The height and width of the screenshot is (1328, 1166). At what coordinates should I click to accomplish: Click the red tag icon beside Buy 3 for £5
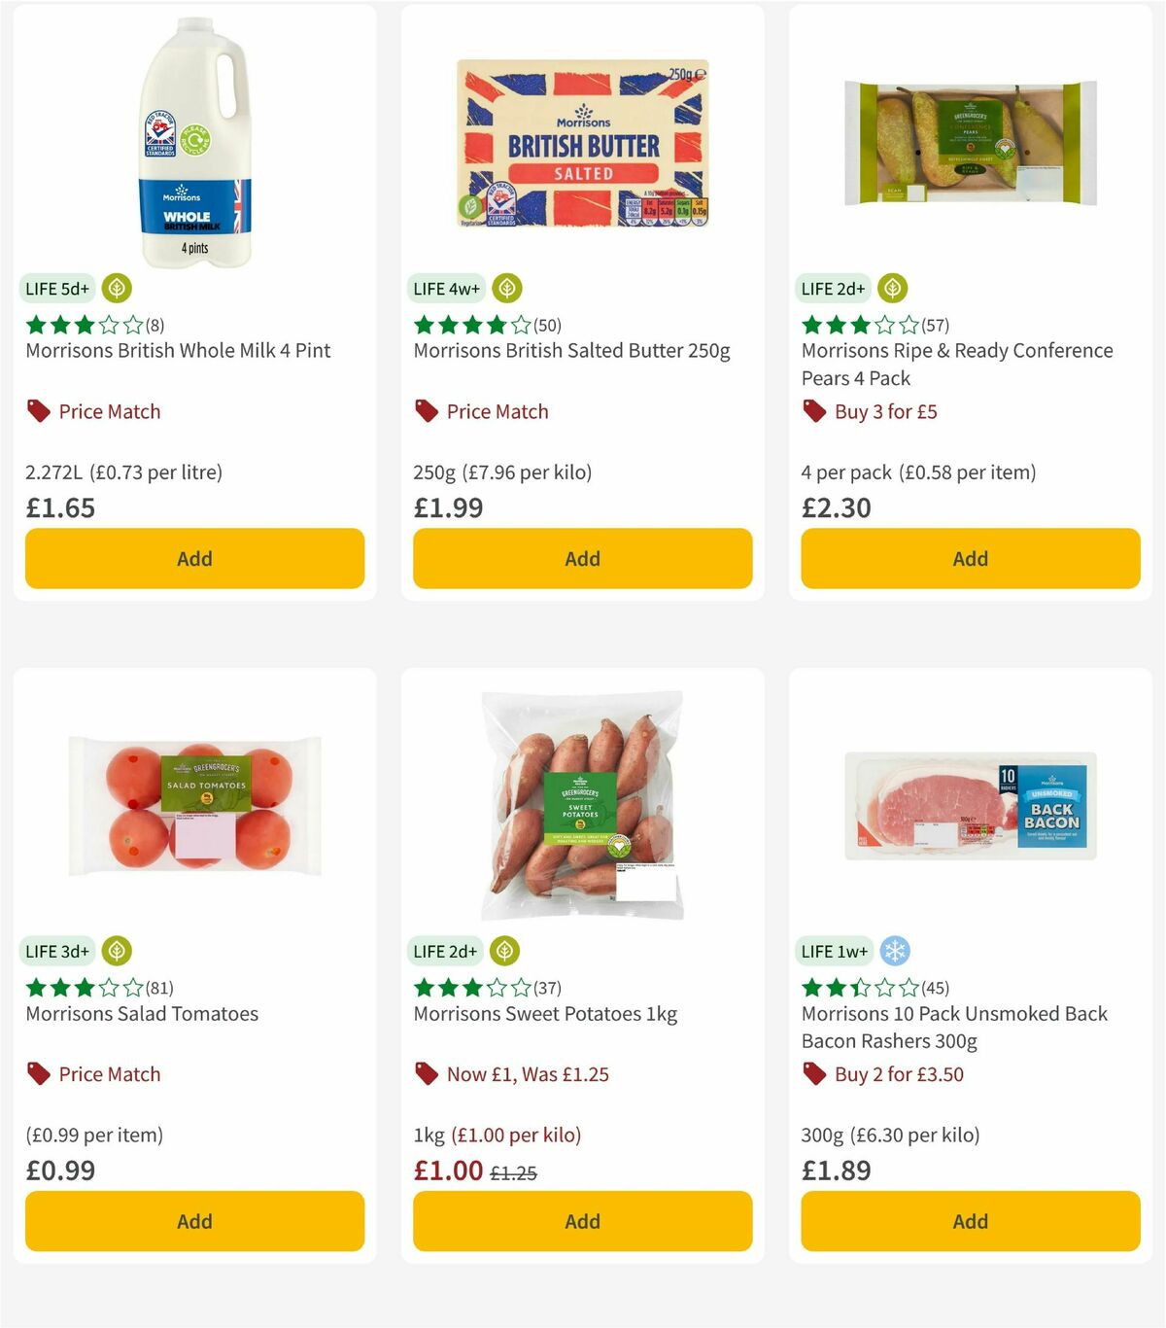click(x=813, y=411)
